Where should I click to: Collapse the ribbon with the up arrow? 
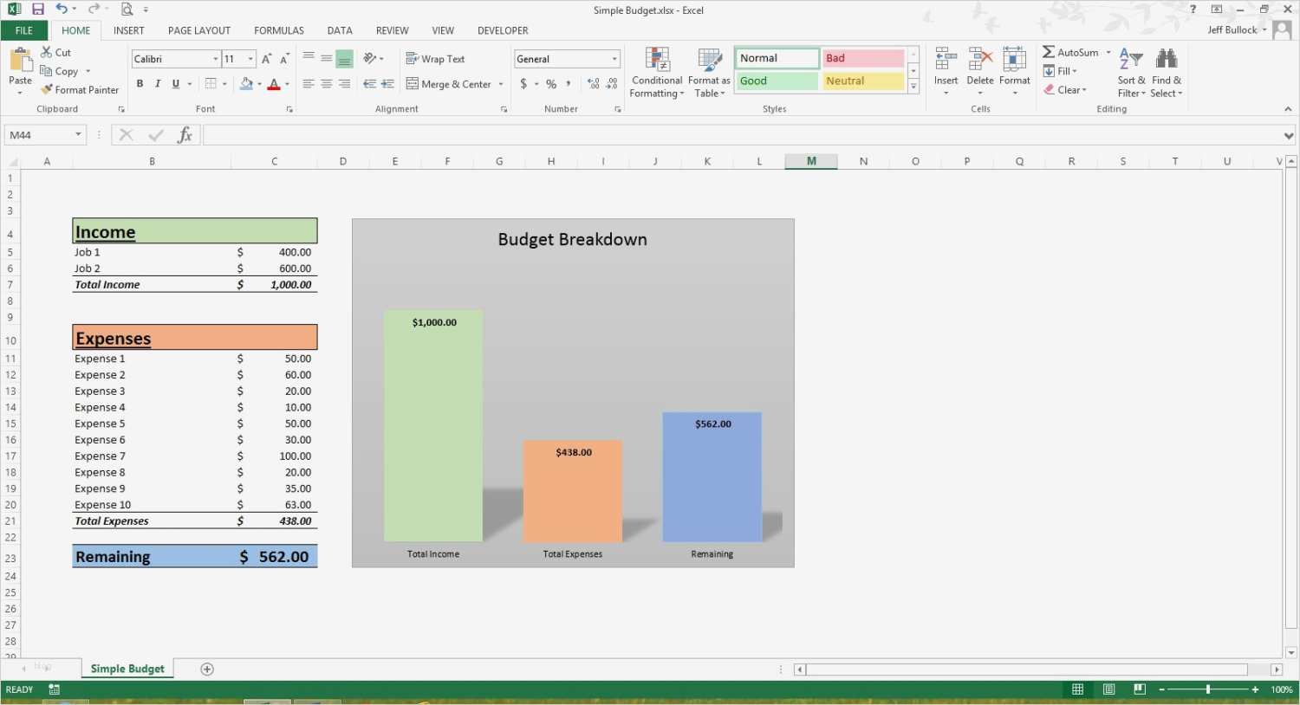coord(1289,109)
